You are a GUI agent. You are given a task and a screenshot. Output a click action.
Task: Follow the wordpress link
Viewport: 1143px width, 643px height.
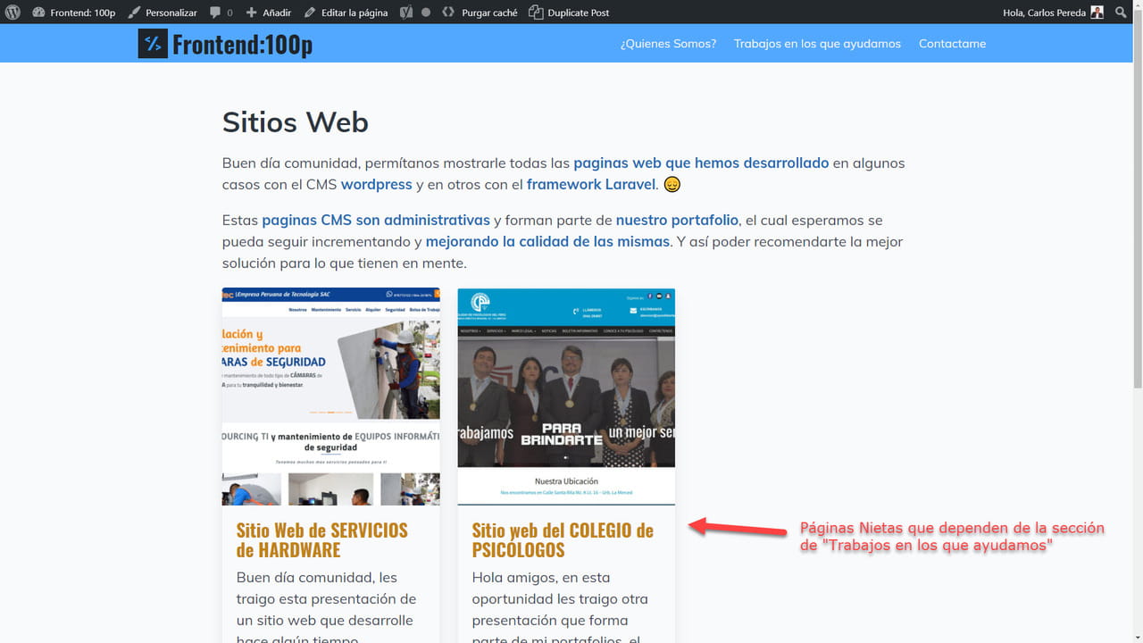tap(376, 184)
